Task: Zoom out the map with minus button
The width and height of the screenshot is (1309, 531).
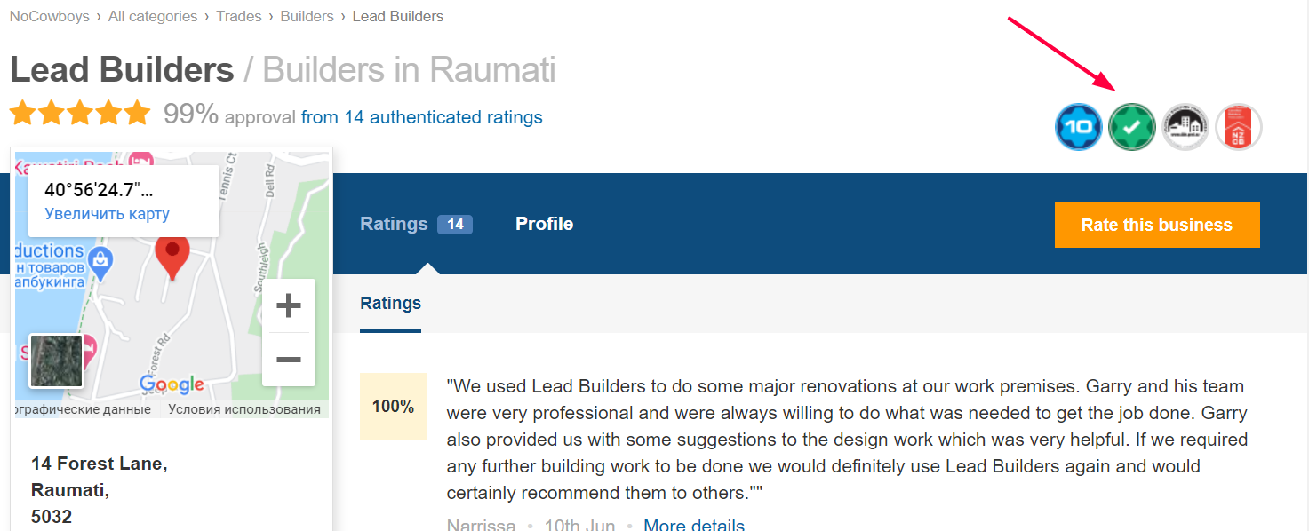Action: pyautogui.click(x=289, y=360)
